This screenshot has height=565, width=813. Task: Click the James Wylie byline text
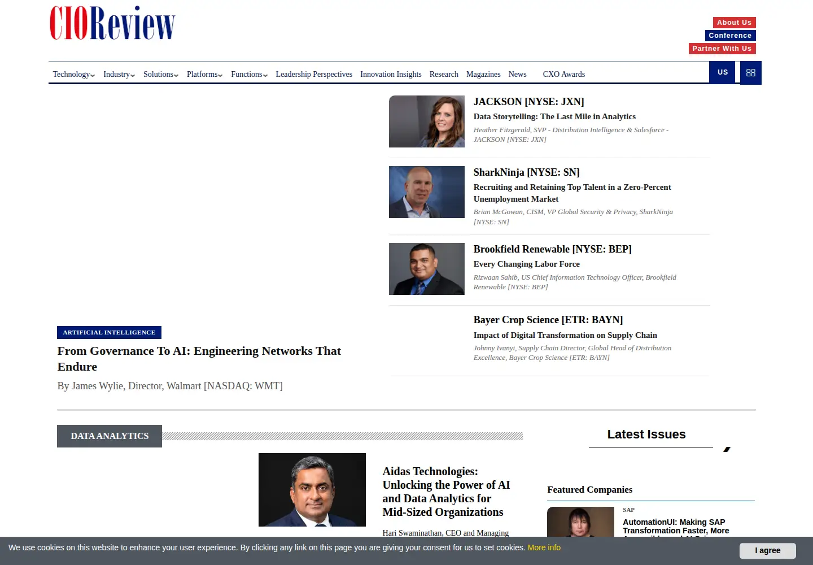170,386
